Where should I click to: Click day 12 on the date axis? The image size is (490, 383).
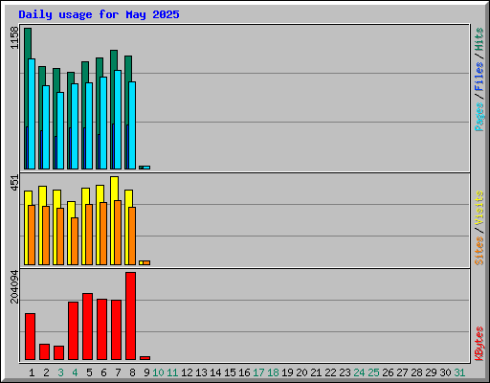pyautogui.click(x=187, y=372)
